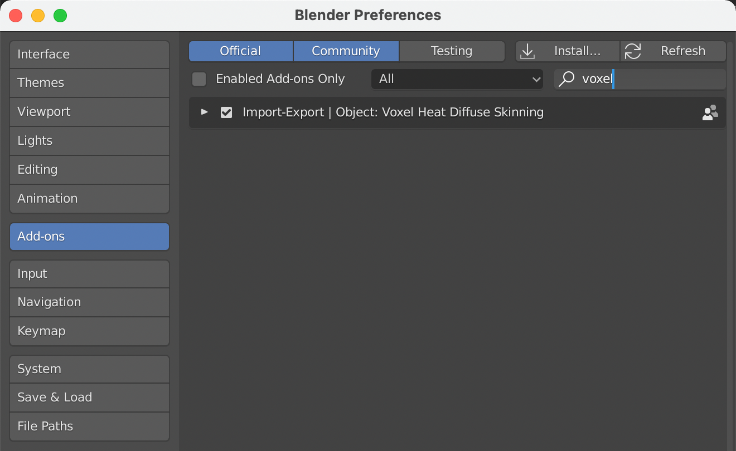Open the File Paths preferences
Image resolution: width=736 pixels, height=451 pixels.
(x=89, y=426)
